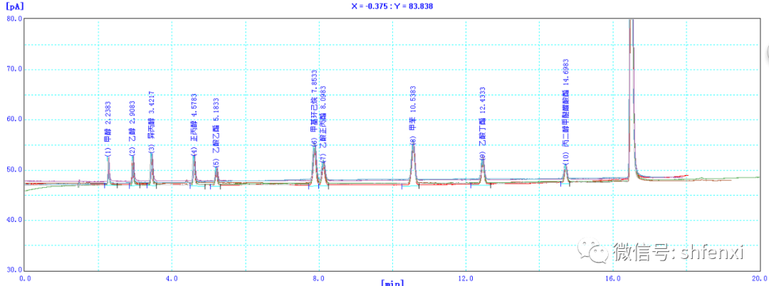Click the 80.0 y-axis tick label

click(14, 19)
